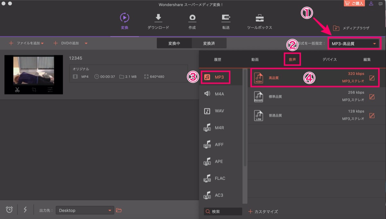Click the scissors trim icon under thumbnail
The width and height of the screenshot is (386, 219).
(x=17, y=90)
